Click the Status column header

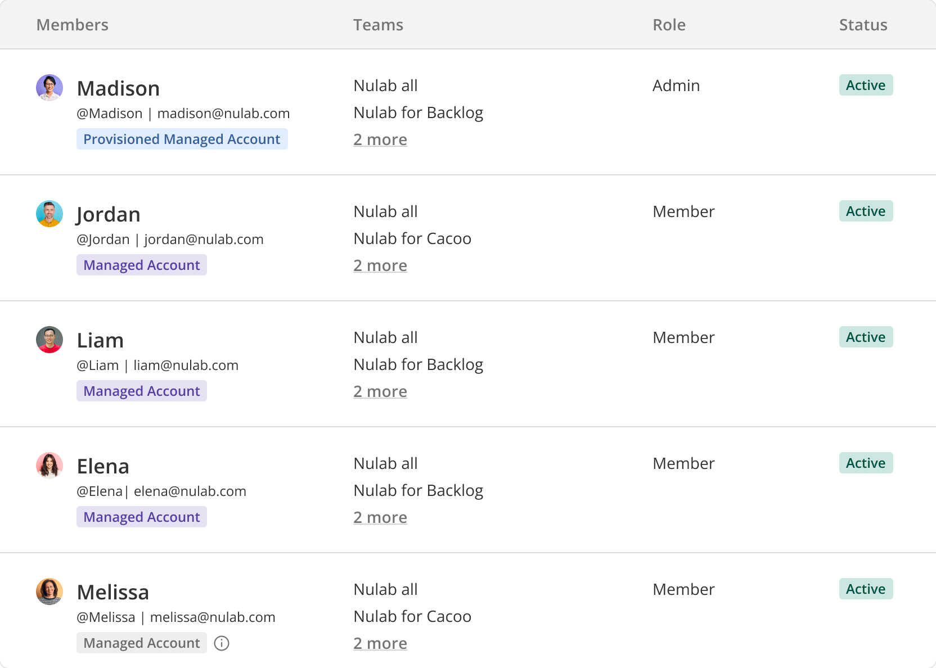pyautogui.click(x=863, y=25)
